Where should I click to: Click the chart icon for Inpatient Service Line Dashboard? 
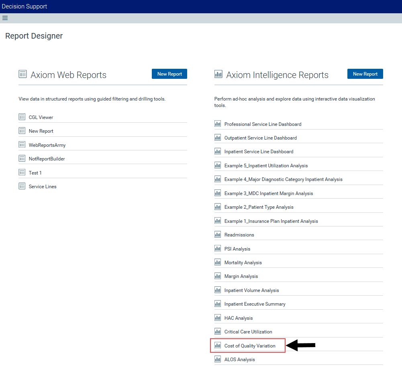218,152
